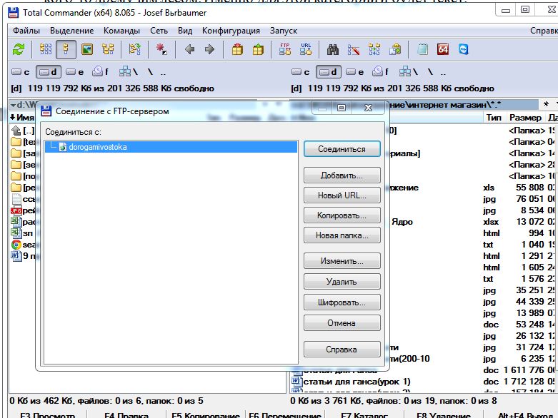The image size is (558, 418).
Task: Go back with the left arrow icon
Action: point(189,49)
